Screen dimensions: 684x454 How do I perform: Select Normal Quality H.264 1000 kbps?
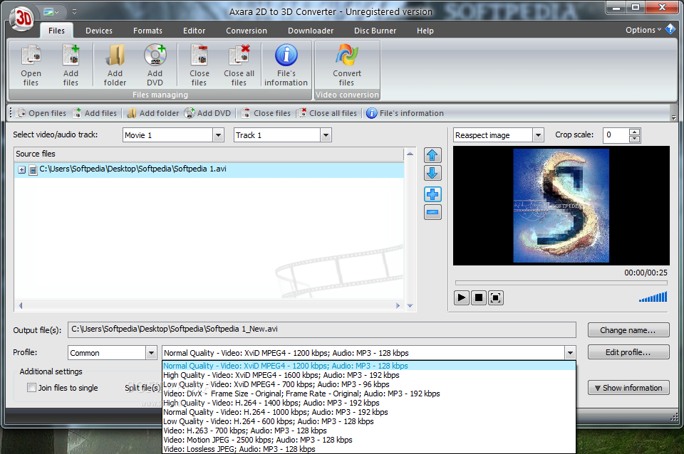click(368, 412)
